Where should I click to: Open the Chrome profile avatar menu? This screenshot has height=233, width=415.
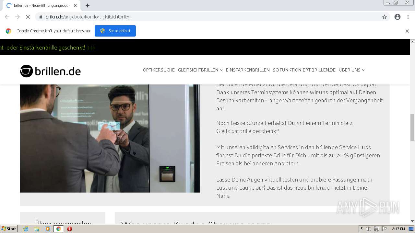coord(397,17)
